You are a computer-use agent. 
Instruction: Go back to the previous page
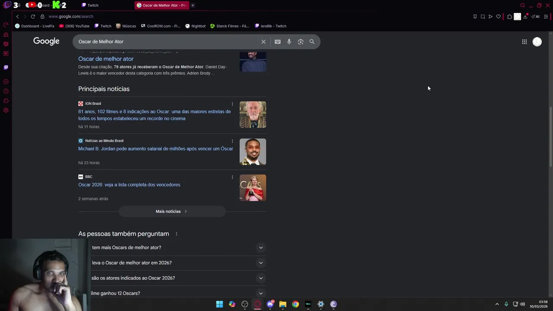pos(17,16)
